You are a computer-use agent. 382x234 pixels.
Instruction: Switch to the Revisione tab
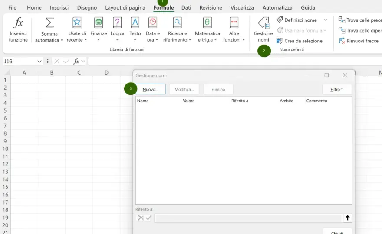click(211, 7)
